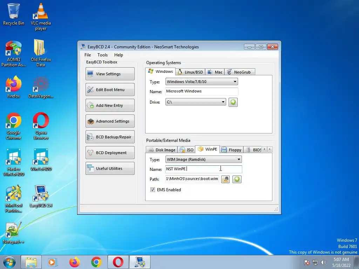Screen dimensions: 359x269
Task: Switch to the ISO tab
Action: pyautogui.click(x=187, y=150)
